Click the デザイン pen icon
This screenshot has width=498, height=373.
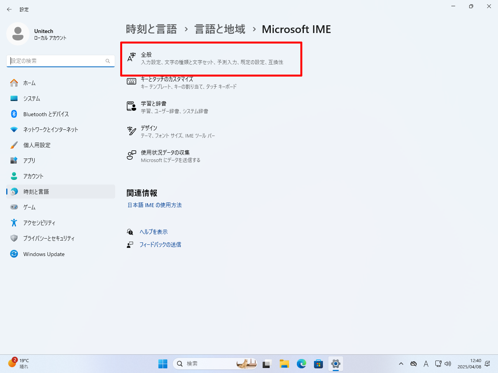[x=132, y=131]
